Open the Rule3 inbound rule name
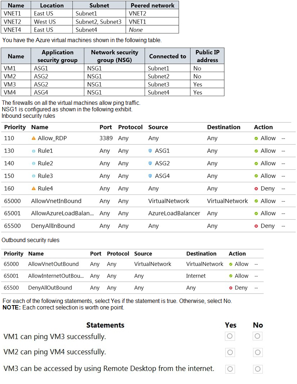 coord(45,176)
